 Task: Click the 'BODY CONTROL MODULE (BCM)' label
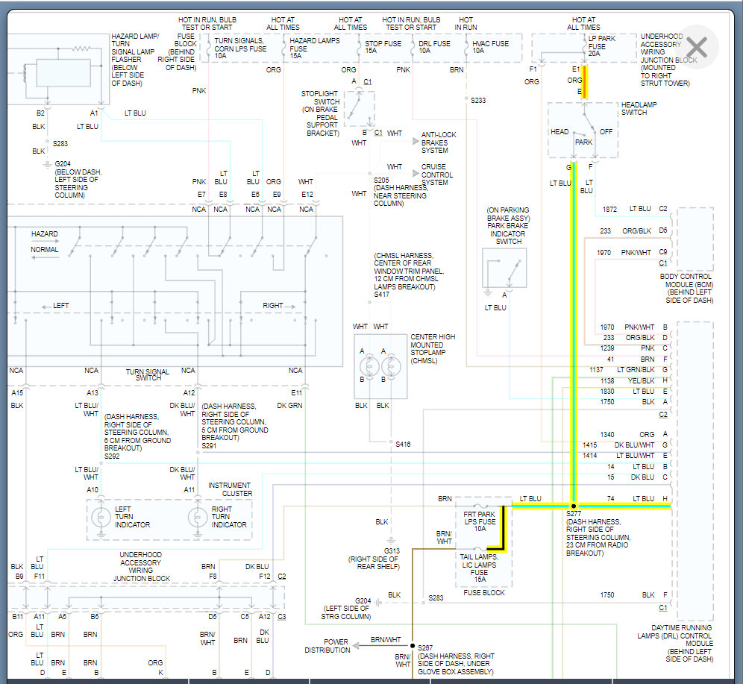point(686,280)
